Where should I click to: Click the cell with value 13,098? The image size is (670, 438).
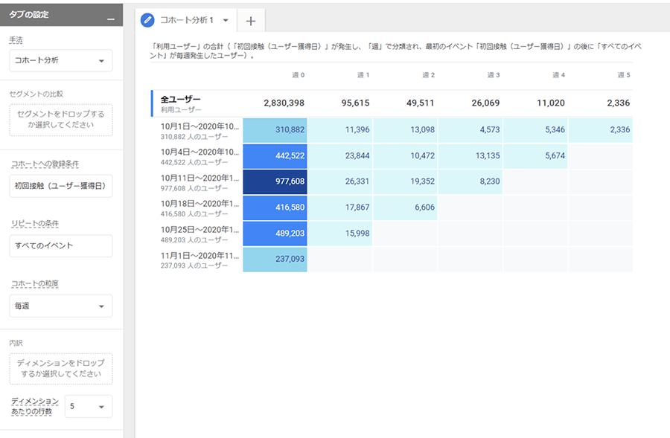406,130
